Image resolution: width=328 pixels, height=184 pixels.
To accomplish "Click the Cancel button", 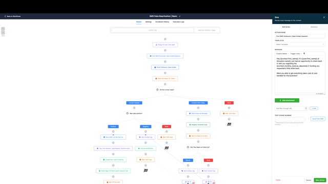I will [x=309, y=180].
